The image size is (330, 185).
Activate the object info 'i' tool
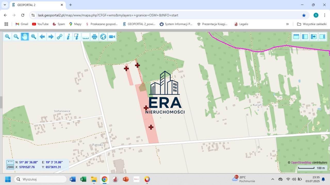tap(68, 37)
